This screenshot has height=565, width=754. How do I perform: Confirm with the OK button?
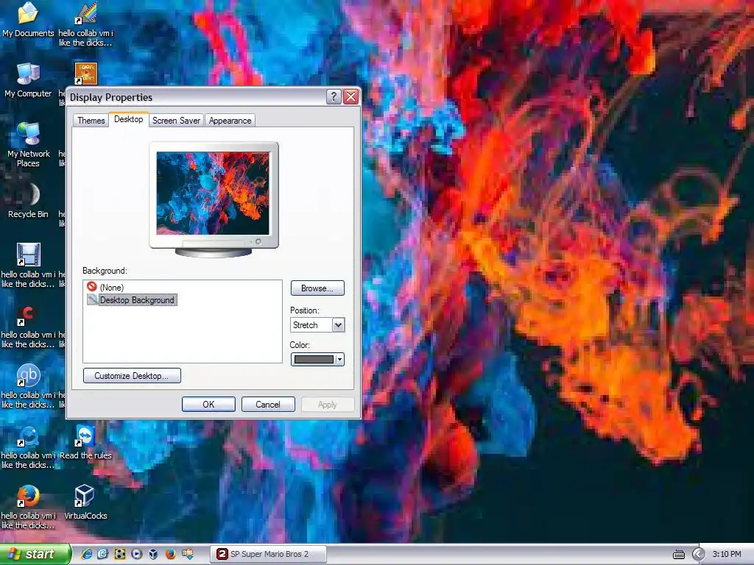208,405
